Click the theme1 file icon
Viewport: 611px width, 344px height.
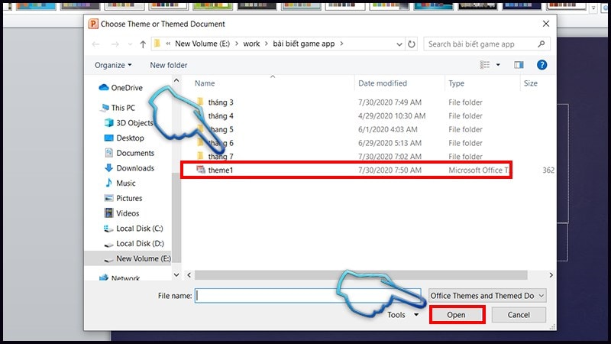click(x=201, y=169)
